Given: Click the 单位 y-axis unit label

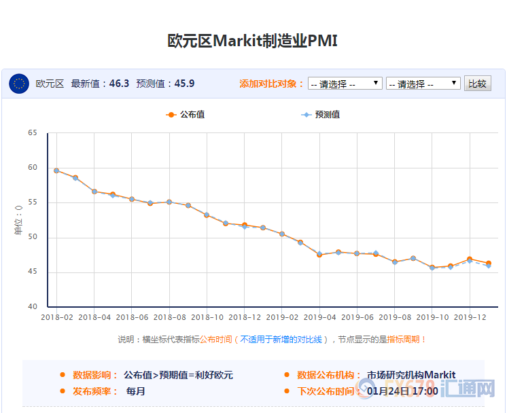Looking at the screenshot, I should 18,220.
